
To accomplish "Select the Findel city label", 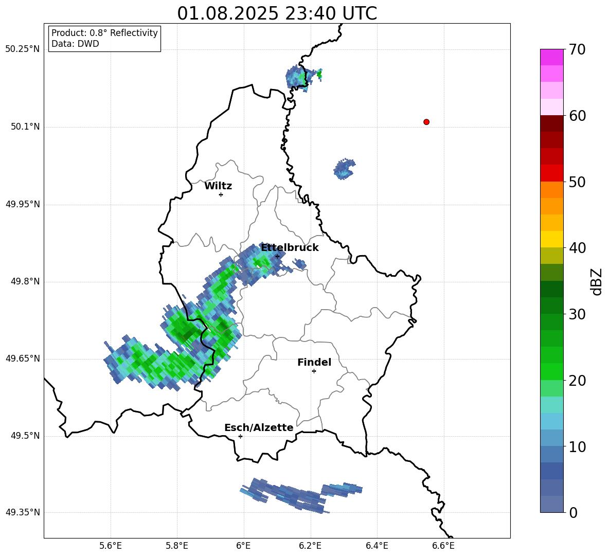I will click(314, 363).
